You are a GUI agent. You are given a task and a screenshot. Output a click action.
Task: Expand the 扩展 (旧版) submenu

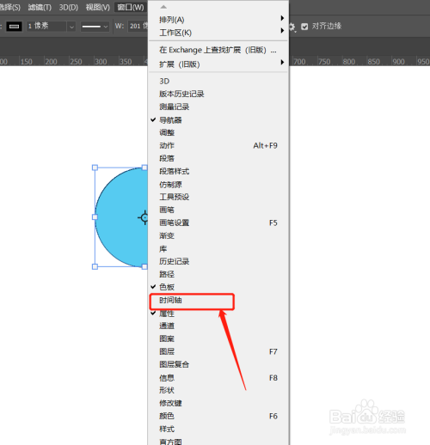(x=218, y=64)
